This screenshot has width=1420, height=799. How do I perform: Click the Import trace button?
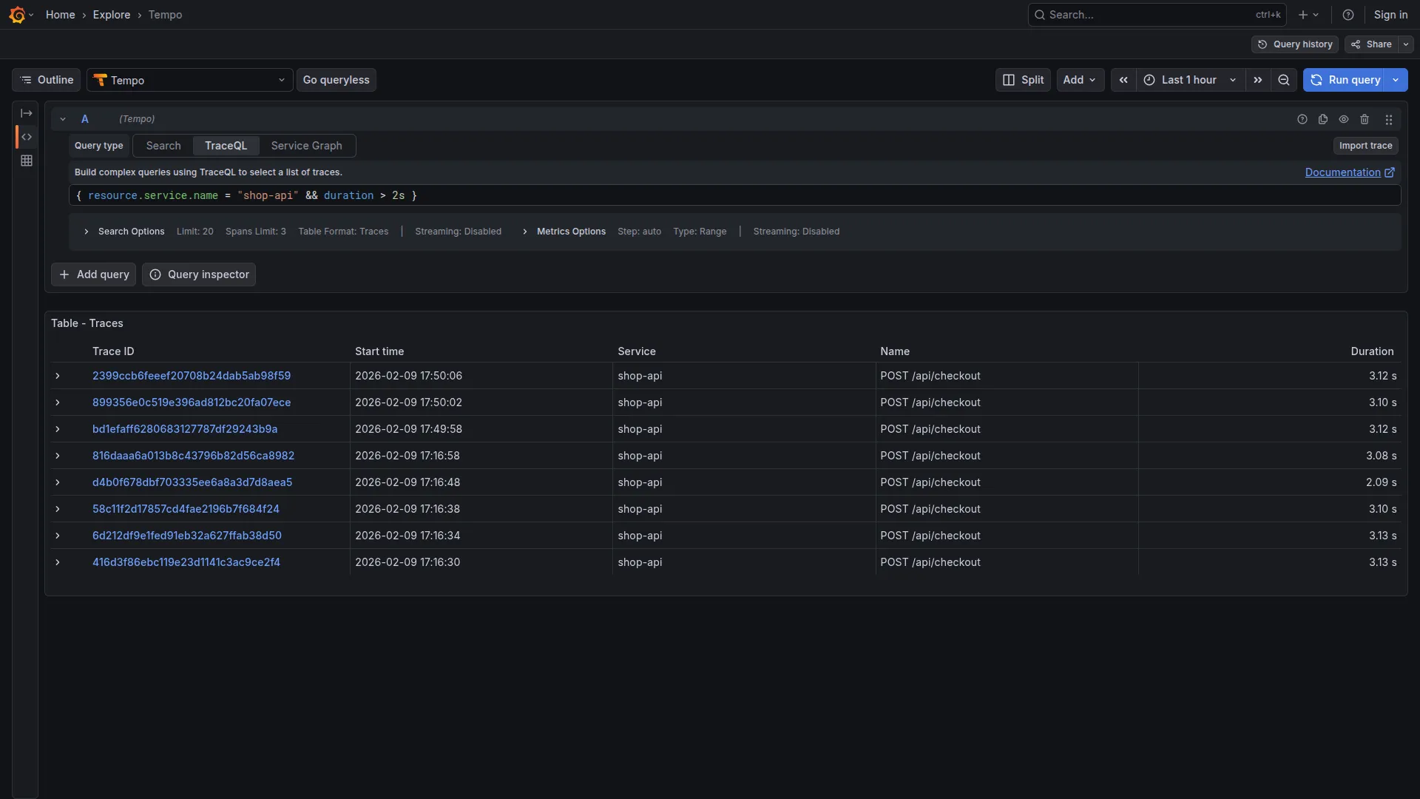tap(1365, 146)
